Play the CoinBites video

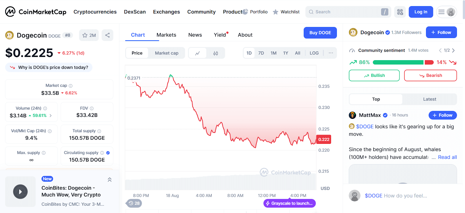pyautogui.click(x=20, y=192)
